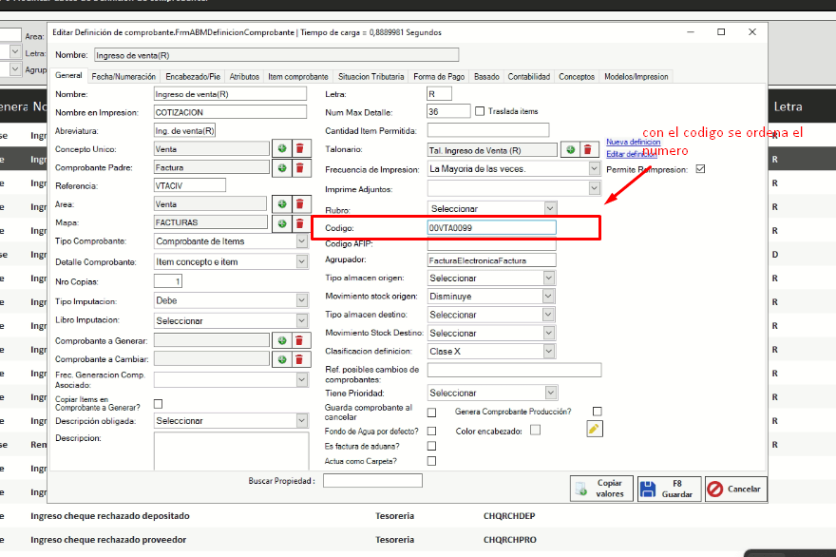836x557 pixels.
Task: Click green add icon next to Concepto Unico
Action: 281,148
